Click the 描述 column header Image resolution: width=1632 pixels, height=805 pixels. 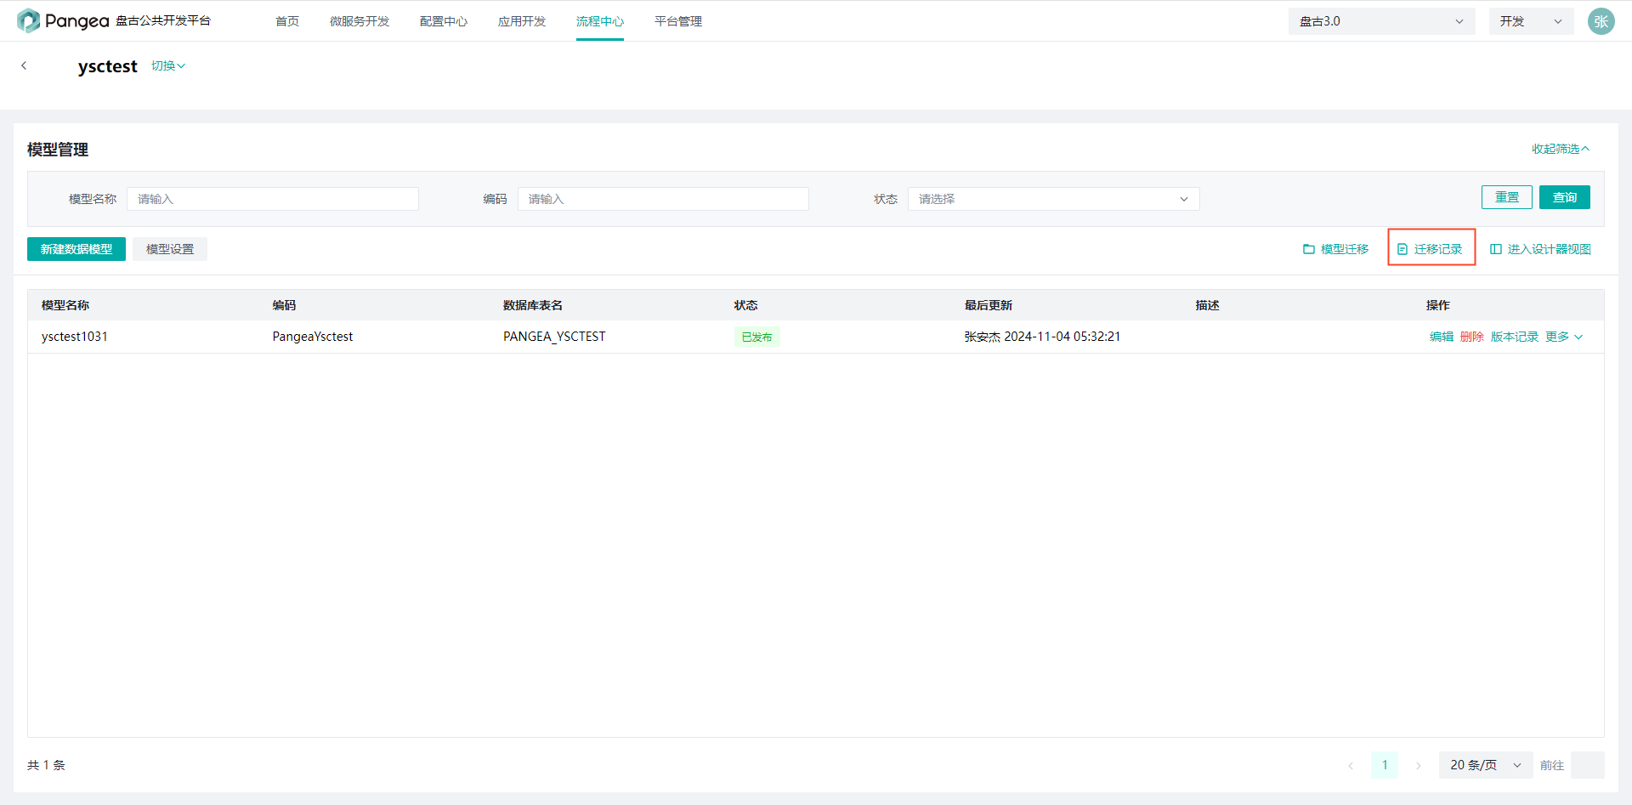(x=1207, y=305)
